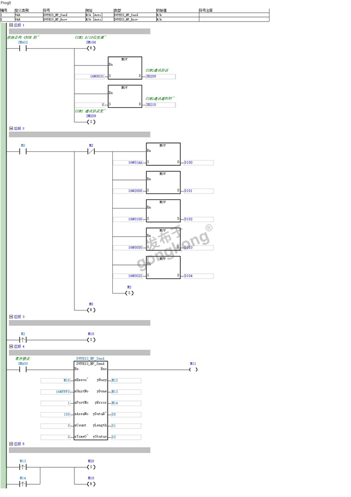The width and height of the screenshot is (351, 497).
Task: Select the DVPES3_NP_Send symbol cell in table
Action: pyautogui.click(x=64, y=15)
